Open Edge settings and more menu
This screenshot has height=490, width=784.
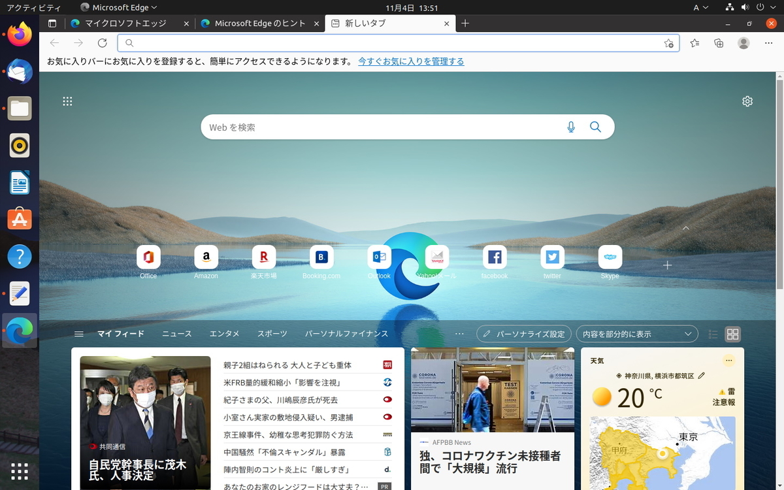pyautogui.click(x=768, y=43)
